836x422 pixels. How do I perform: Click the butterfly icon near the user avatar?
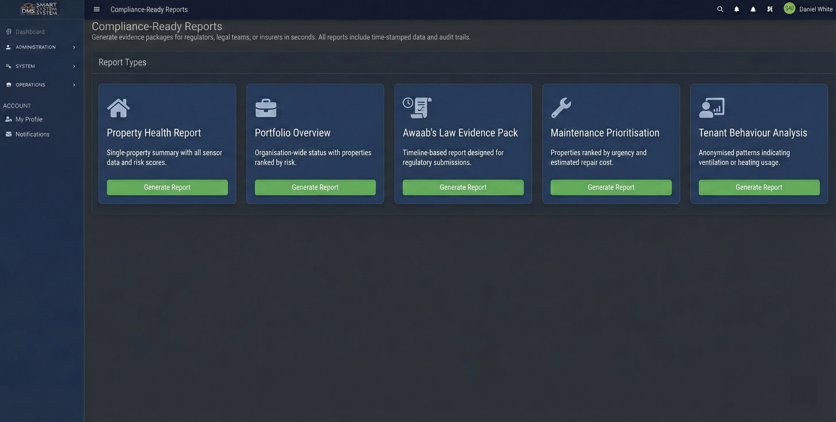pos(770,9)
